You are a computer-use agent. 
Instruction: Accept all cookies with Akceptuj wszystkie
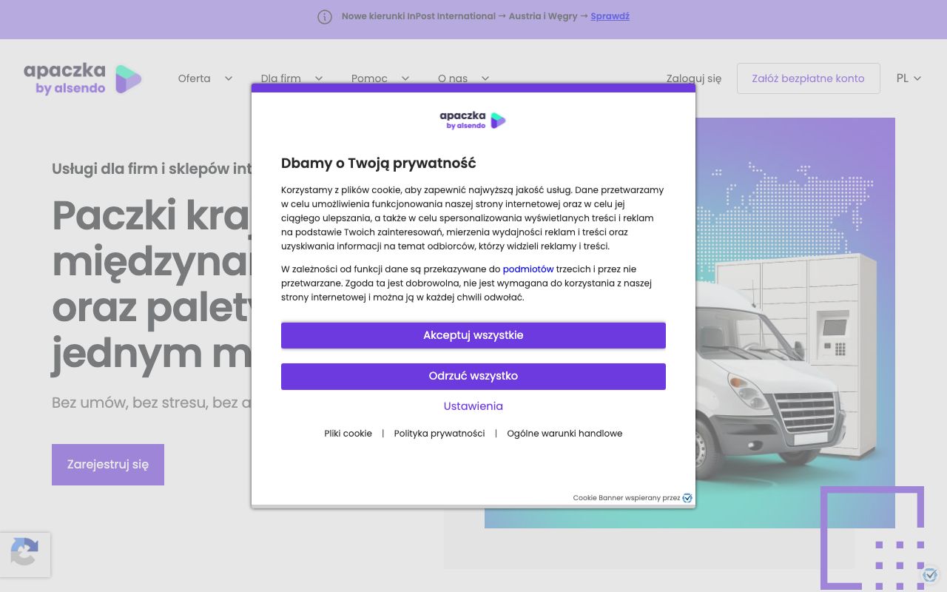[473, 335]
